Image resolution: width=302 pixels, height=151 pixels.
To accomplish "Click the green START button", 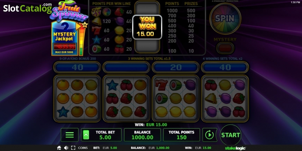I will coord(231,135).
